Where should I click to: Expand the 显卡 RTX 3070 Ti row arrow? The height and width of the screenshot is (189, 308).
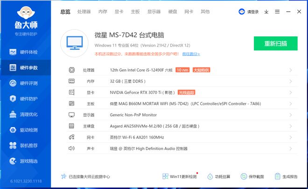291,92
